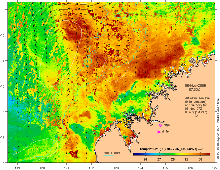This screenshot has height=170, width=220.
Task: Click the '06-Nov 07Z' legend line
Action: [193, 109]
